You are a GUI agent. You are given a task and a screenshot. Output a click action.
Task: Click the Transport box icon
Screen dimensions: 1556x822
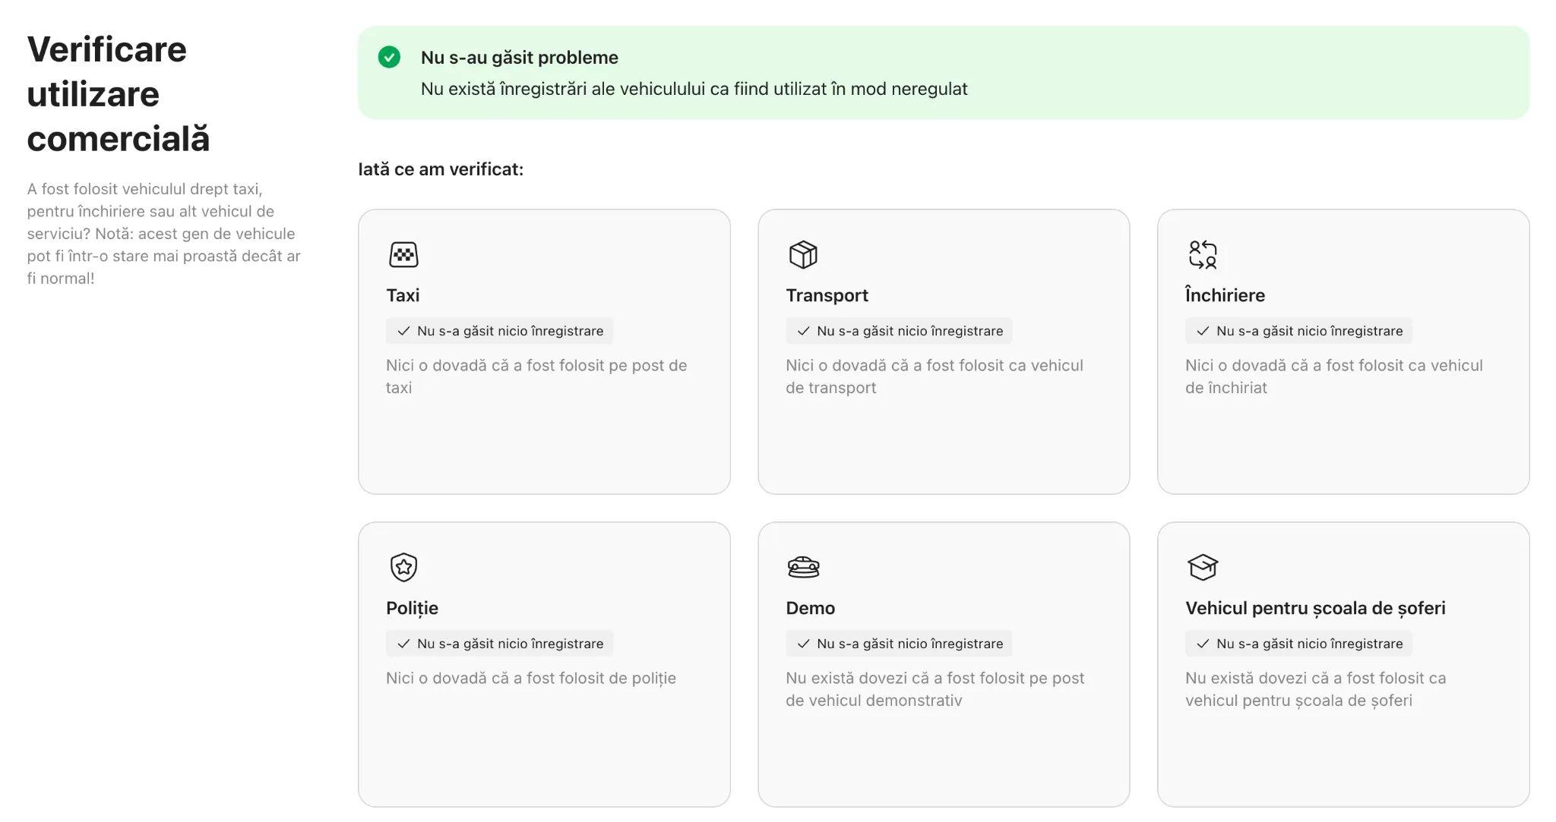pyautogui.click(x=803, y=254)
